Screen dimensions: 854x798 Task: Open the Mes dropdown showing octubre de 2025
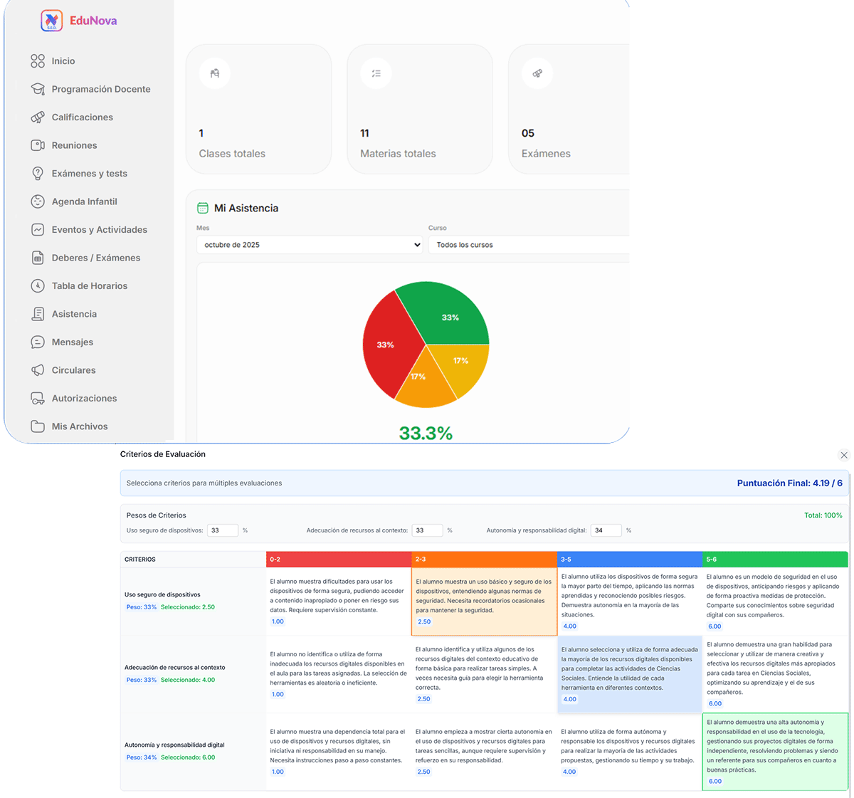pos(310,244)
